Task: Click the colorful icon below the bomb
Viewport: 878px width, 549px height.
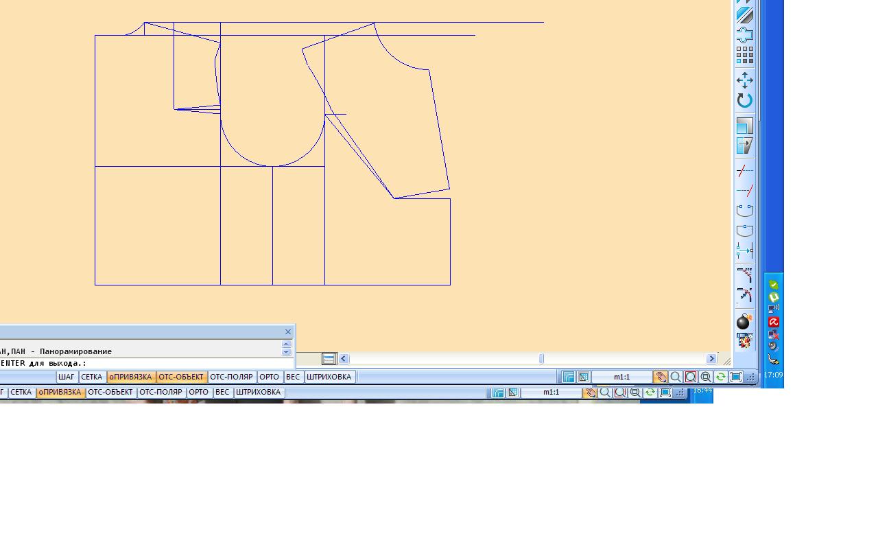Action: click(x=744, y=340)
